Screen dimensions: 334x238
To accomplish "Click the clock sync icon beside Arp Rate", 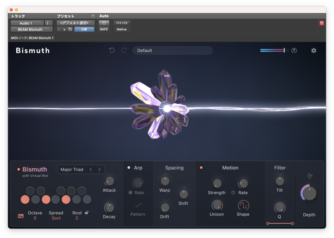I will point(130,193).
